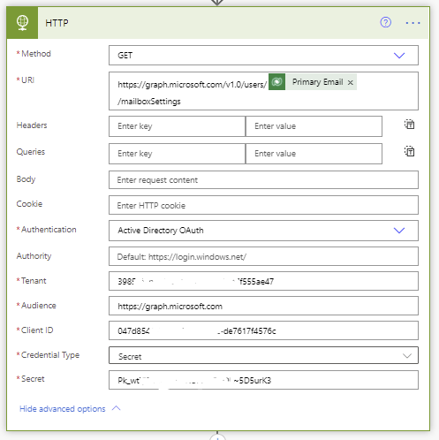This screenshot has width=439, height=440.
Task: Focus the Headers Enter value field
Action: point(314,126)
